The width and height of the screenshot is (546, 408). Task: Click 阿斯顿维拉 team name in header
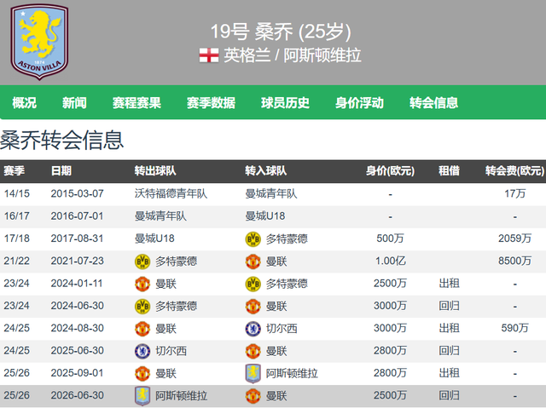tap(322, 55)
